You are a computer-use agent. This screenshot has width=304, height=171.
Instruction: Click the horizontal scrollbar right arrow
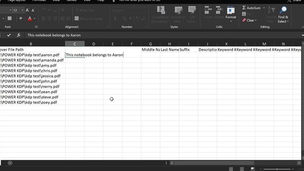(x=299, y=163)
